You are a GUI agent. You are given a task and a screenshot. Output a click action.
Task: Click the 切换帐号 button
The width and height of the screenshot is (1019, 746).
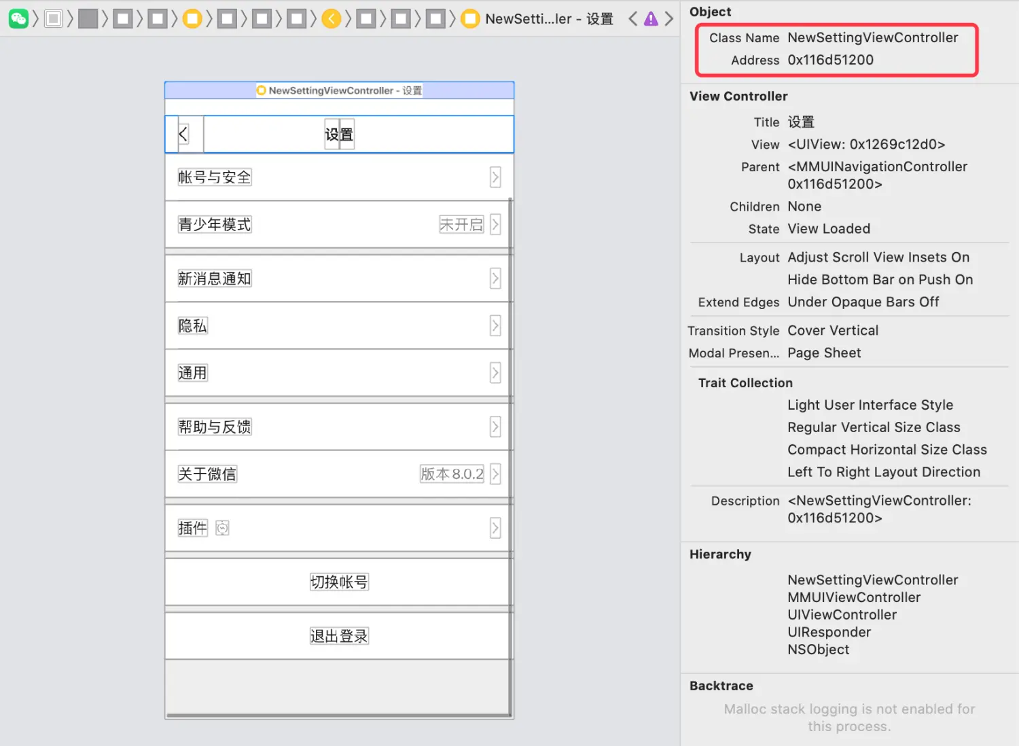click(x=339, y=582)
